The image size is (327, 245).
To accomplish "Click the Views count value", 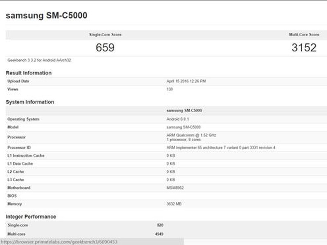I will point(170,89).
